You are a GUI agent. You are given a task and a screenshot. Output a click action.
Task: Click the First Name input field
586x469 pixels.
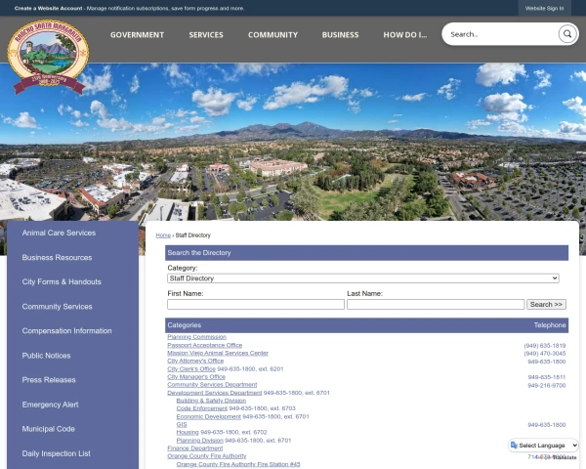pos(256,305)
